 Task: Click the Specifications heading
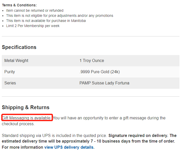pos(19,47)
